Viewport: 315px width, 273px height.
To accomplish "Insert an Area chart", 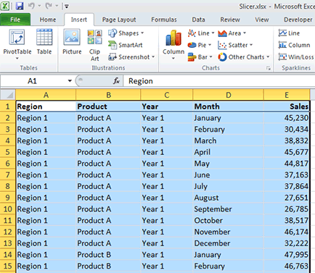I will [x=232, y=33].
